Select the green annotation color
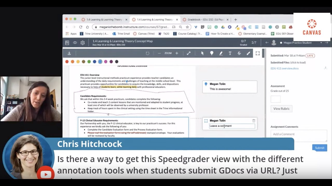This screenshot has width=332, height=186. pyautogui.click(x=89, y=61)
